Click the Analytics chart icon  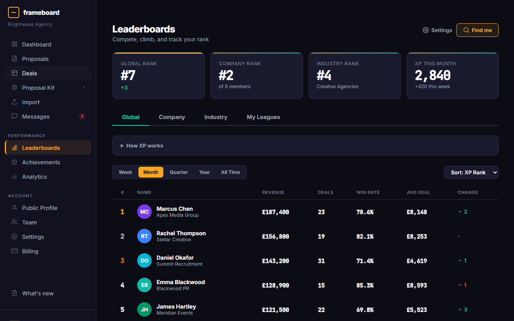14,177
